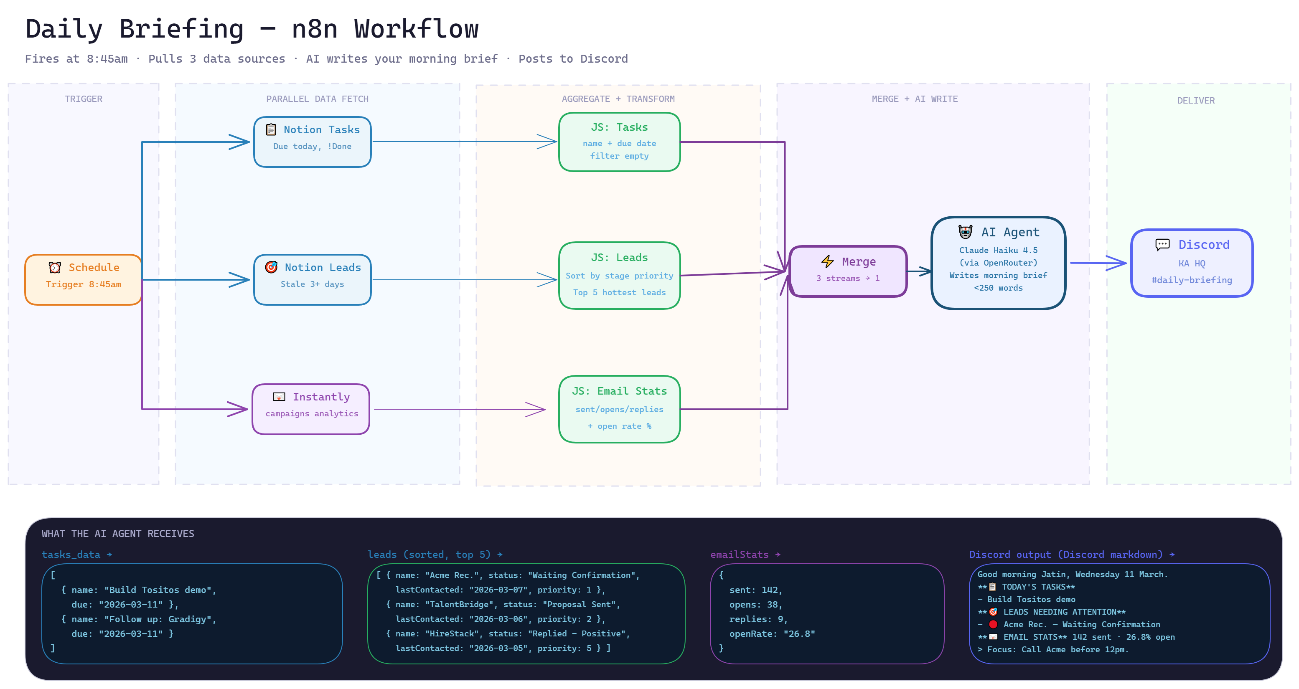Image resolution: width=1299 pixels, height=689 pixels.
Task: Click the alarm clock icon in Schedule node
Action: tap(54, 267)
